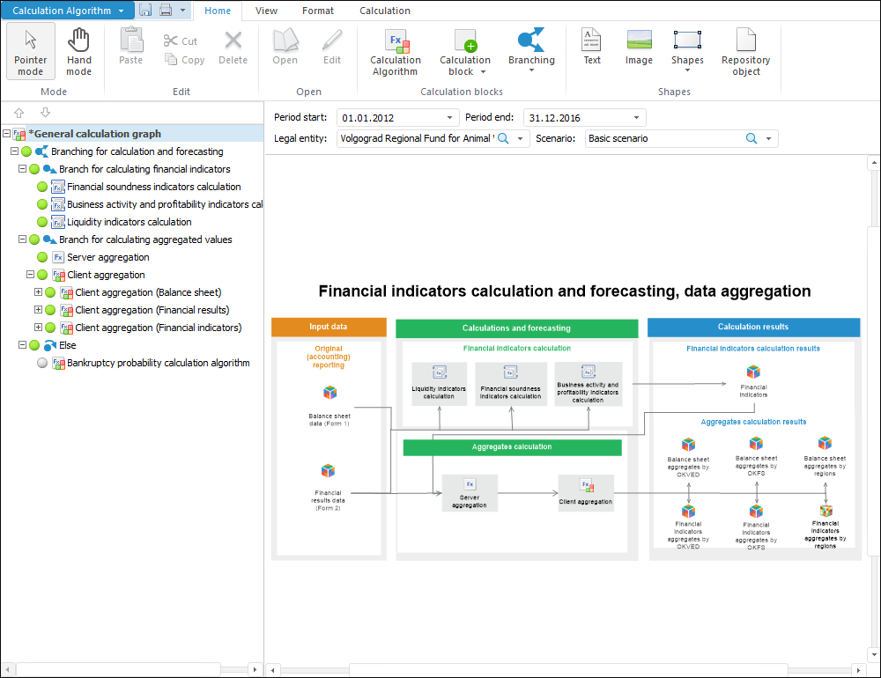The height and width of the screenshot is (678, 881).
Task: Add a Repository object
Action: [x=745, y=51]
